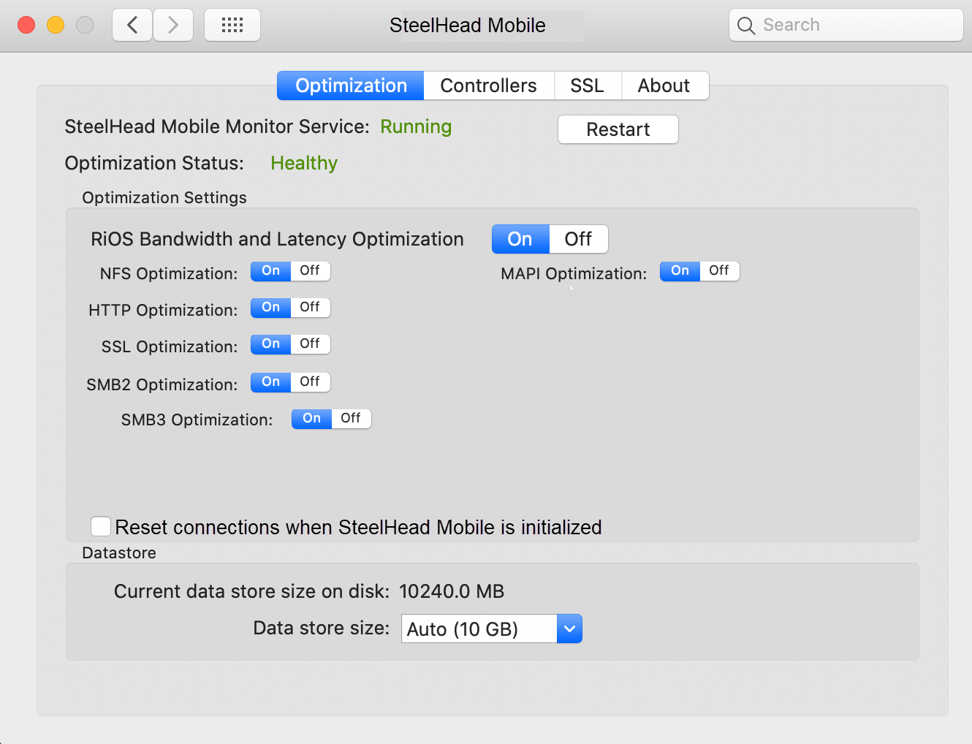Click inside the Search field
The width and height of the screenshot is (972, 744).
point(855,26)
